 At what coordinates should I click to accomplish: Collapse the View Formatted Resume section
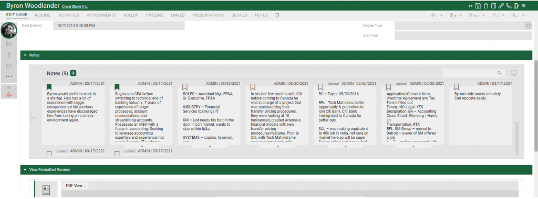25,170
